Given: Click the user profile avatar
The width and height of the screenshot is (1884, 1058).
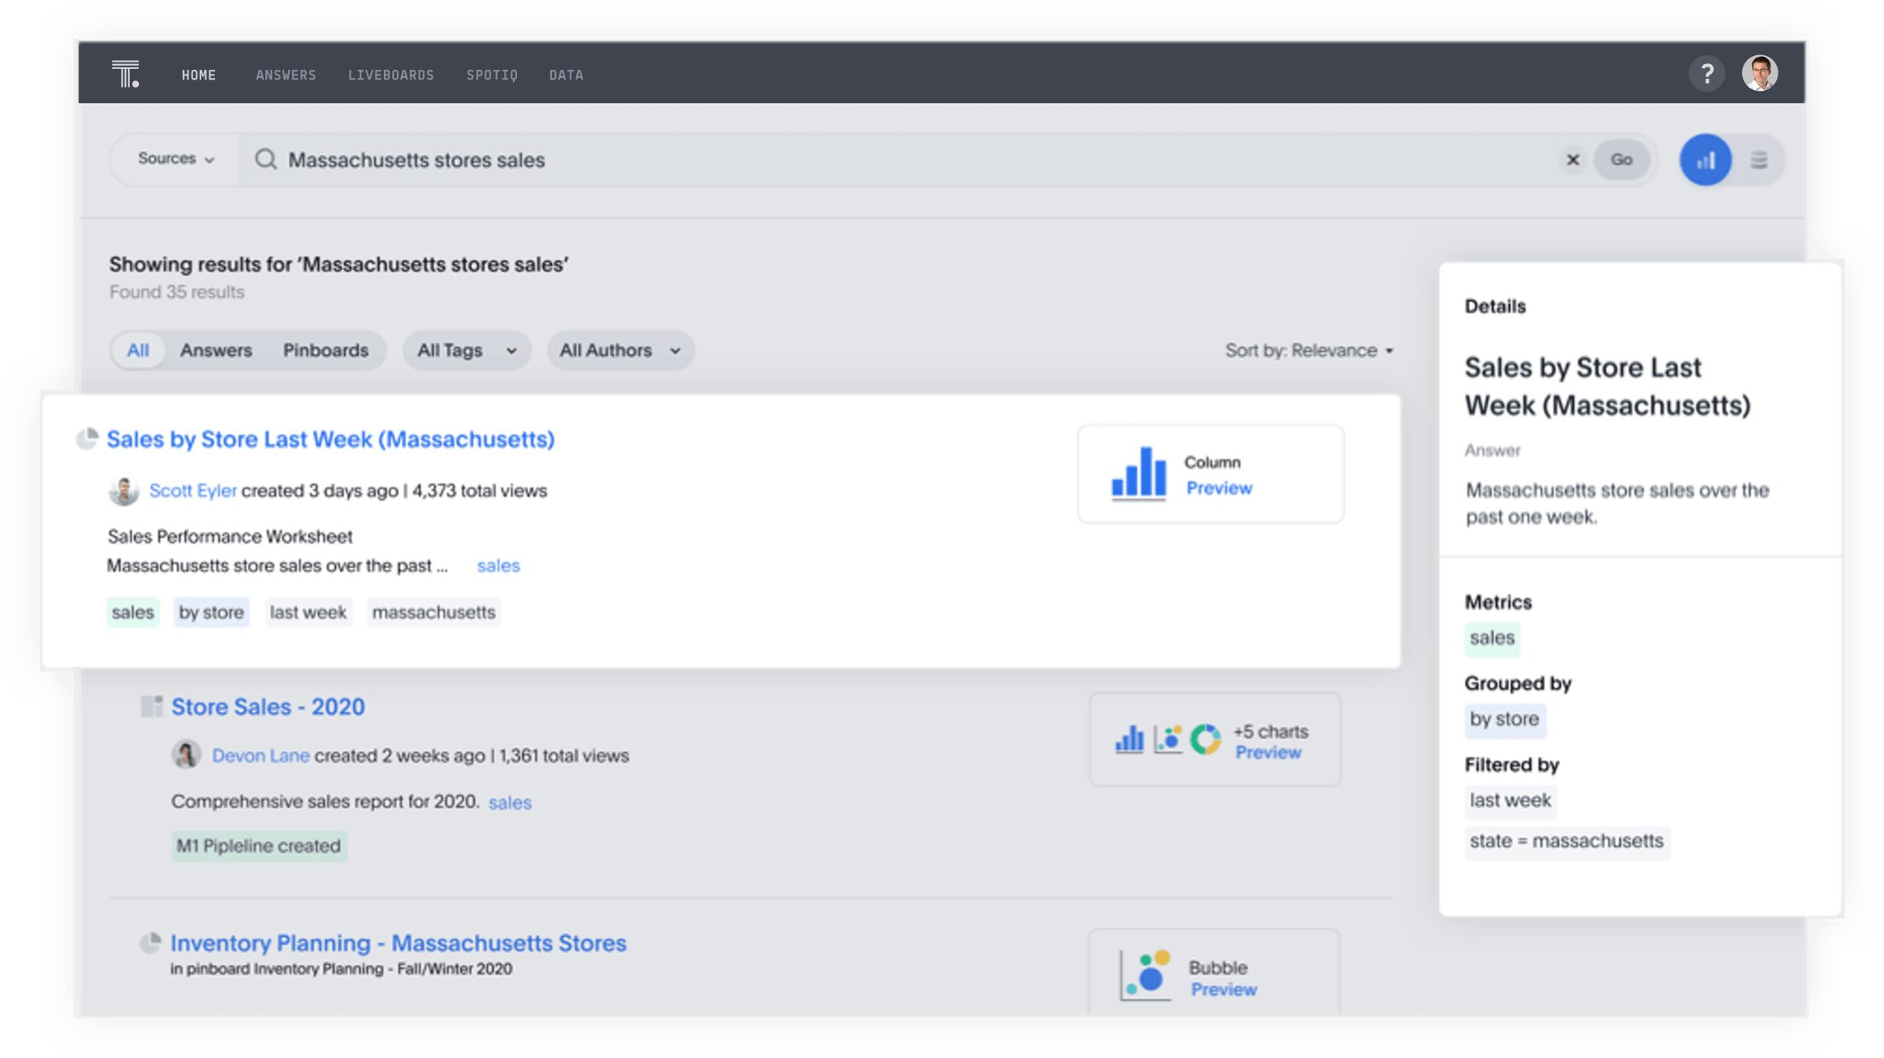Looking at the screenshot, I should [1759, 73].
